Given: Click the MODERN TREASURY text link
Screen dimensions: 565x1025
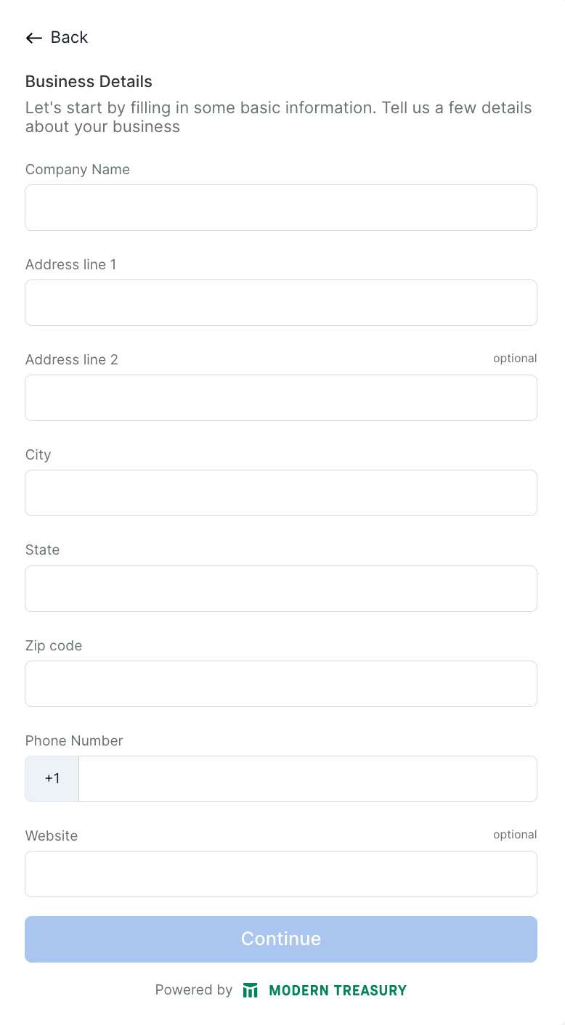Looking at the screenshot, I should [x=338, y=989].
